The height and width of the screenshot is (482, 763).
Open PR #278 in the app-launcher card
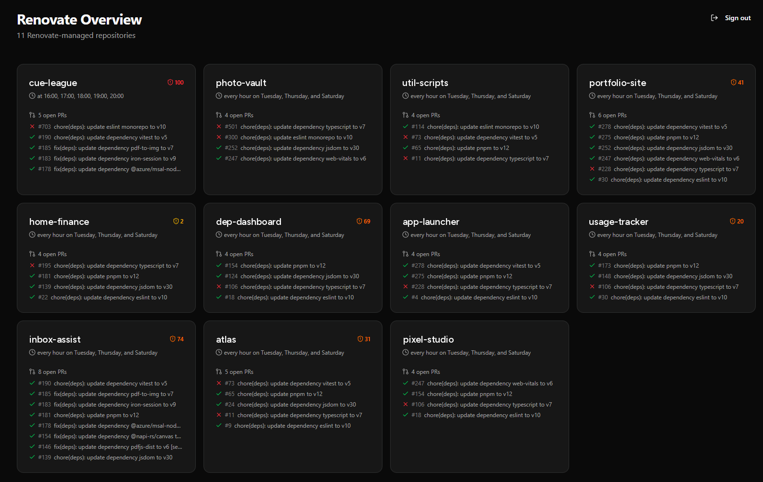(471, 266)
